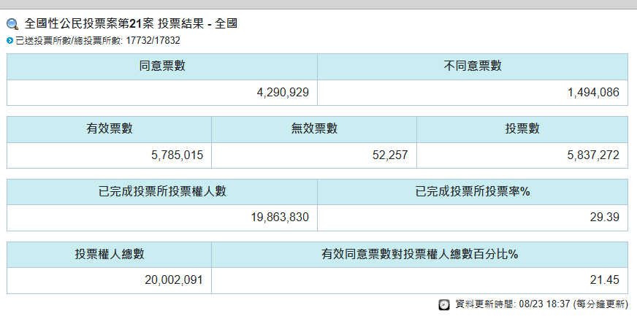Image resolution: width=637 pixels, height=316 pixels.
Task: Click the 資料更新時間 update timestamp text
Action: tap(541, 304)
